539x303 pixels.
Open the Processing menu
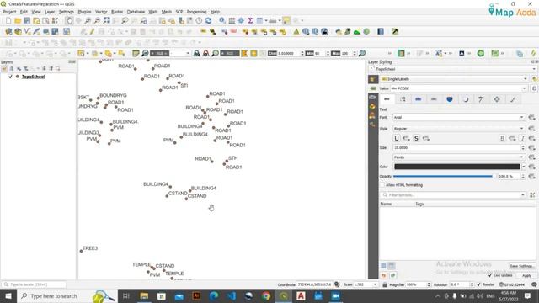tap(196, 12)
